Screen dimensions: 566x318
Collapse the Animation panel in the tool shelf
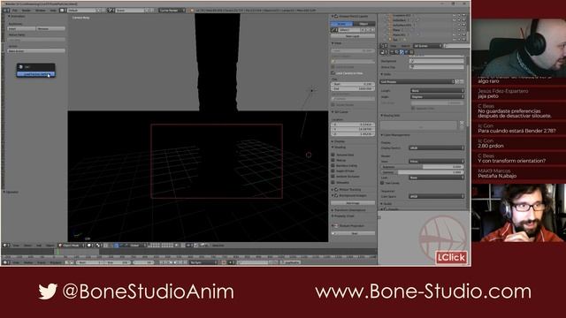(17, 16)
